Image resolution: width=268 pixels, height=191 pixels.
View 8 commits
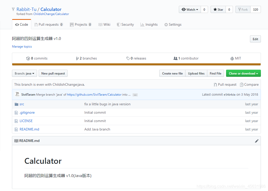coord(37,58)
